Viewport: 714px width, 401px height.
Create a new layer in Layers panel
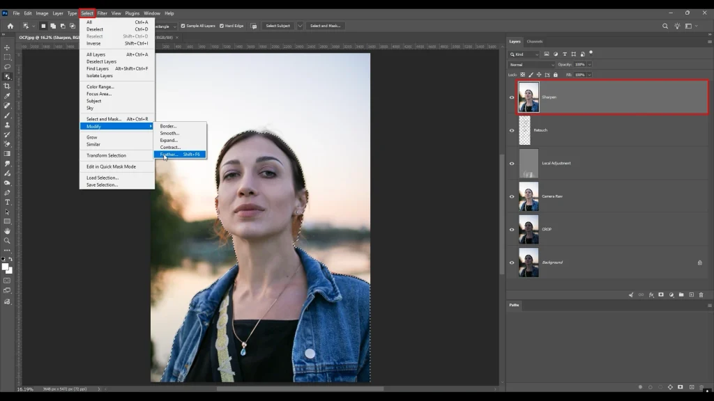691,295
